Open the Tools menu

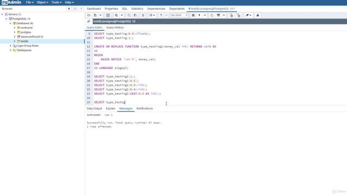click(x=56, y=2)
